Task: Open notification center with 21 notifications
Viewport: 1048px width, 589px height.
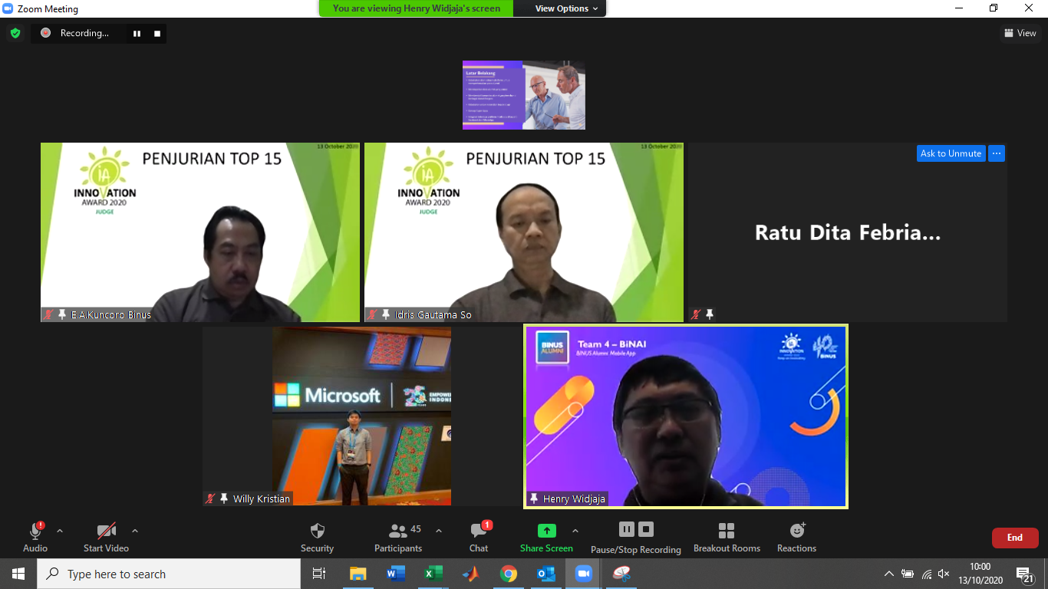Action: point(1024,574)
